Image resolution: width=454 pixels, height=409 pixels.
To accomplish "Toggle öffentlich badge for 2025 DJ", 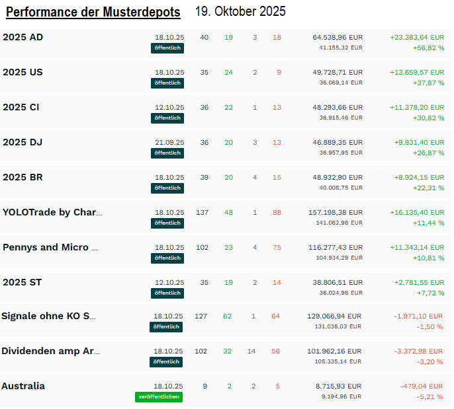I will click(167, 153).
